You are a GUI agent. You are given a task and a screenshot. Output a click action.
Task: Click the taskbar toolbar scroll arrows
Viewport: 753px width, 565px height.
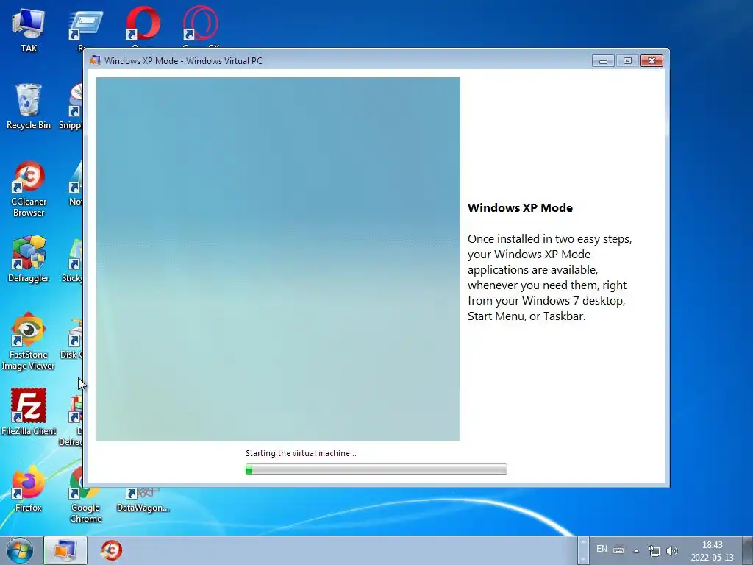point(583,550)
